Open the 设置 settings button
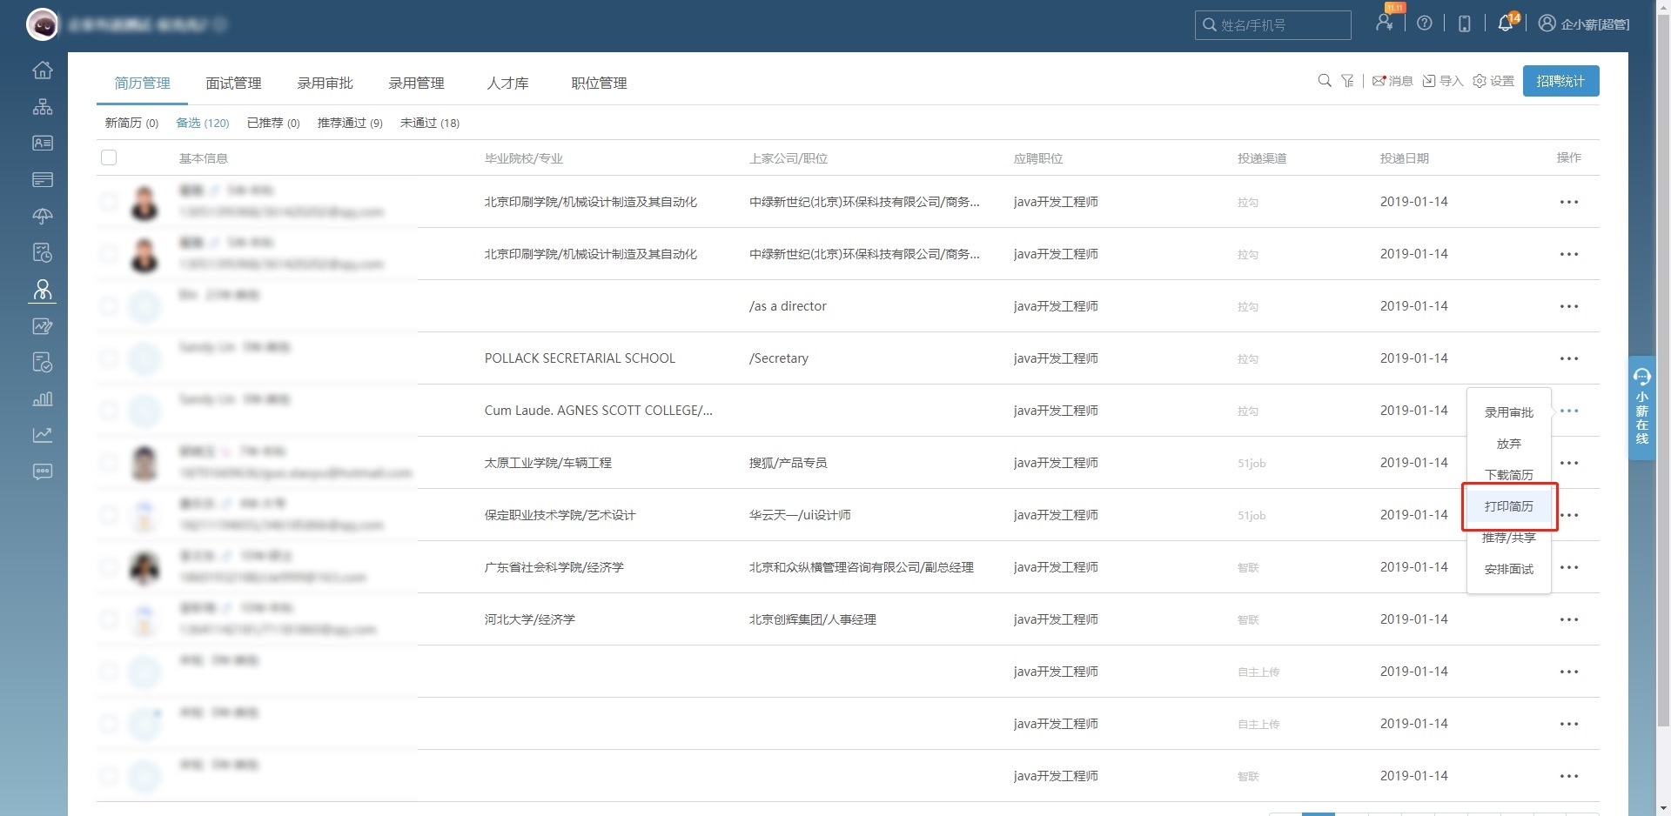 tap(1493, 81)
